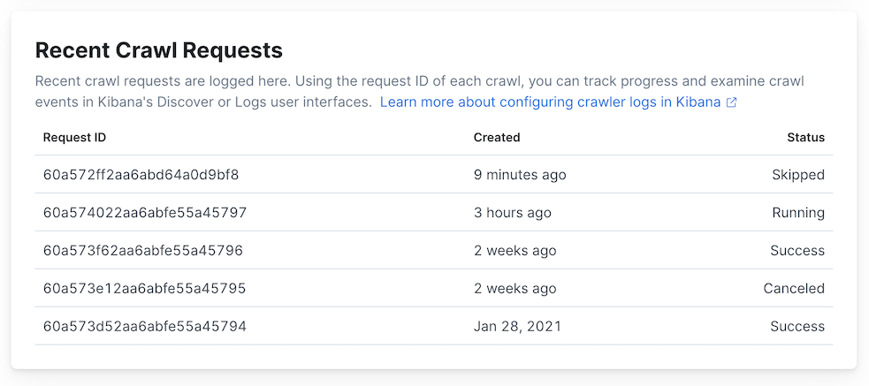Image resolution: width=869 pixels, height=386 pixels.
Task: Click the Status column header
Action: 805,138
